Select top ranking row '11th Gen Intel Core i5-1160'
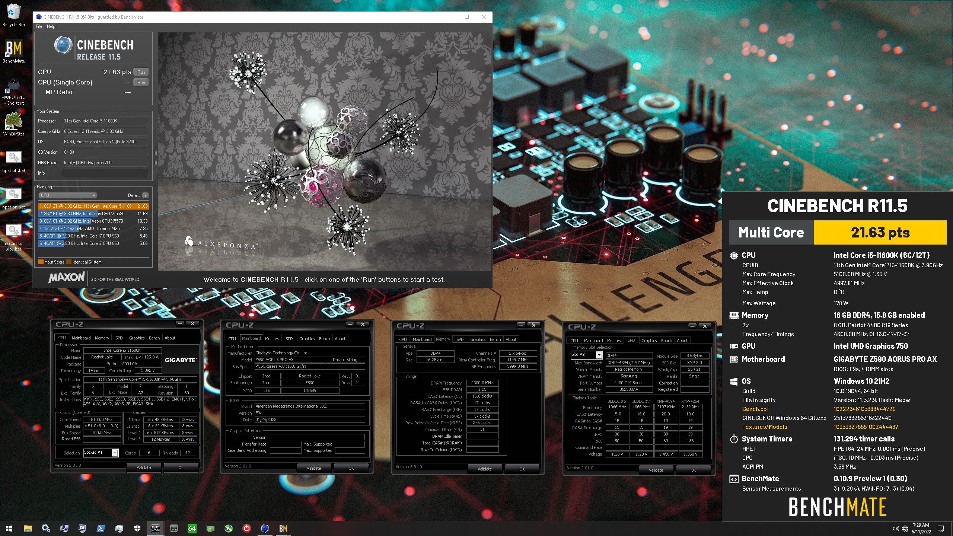The image size is (953, 536). 93,206
